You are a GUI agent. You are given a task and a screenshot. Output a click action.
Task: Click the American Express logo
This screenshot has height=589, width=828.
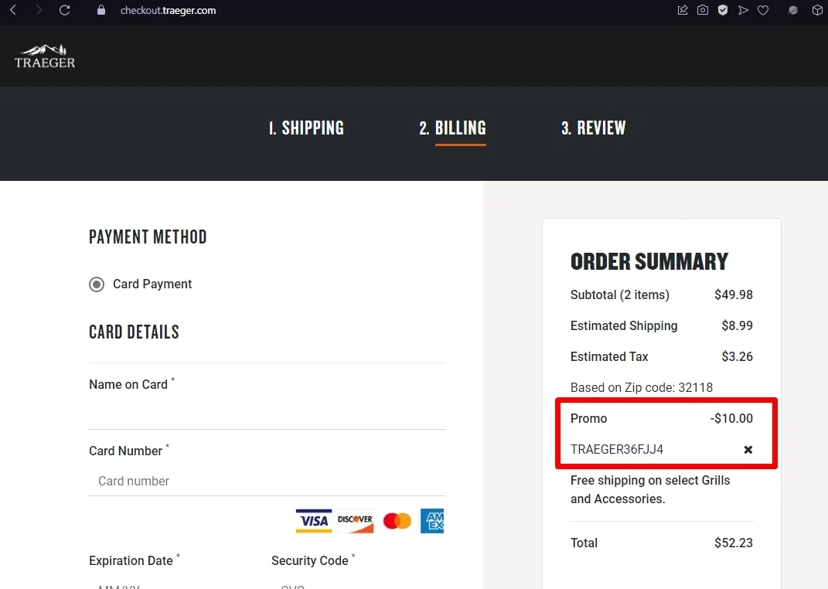pos(432,521)
